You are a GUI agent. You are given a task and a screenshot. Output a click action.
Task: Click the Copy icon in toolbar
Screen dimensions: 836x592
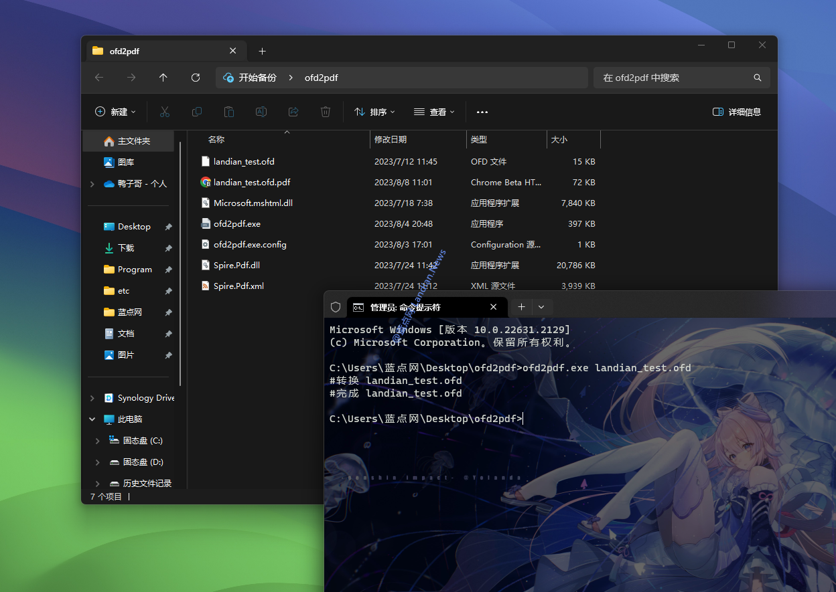click(197, 112)
